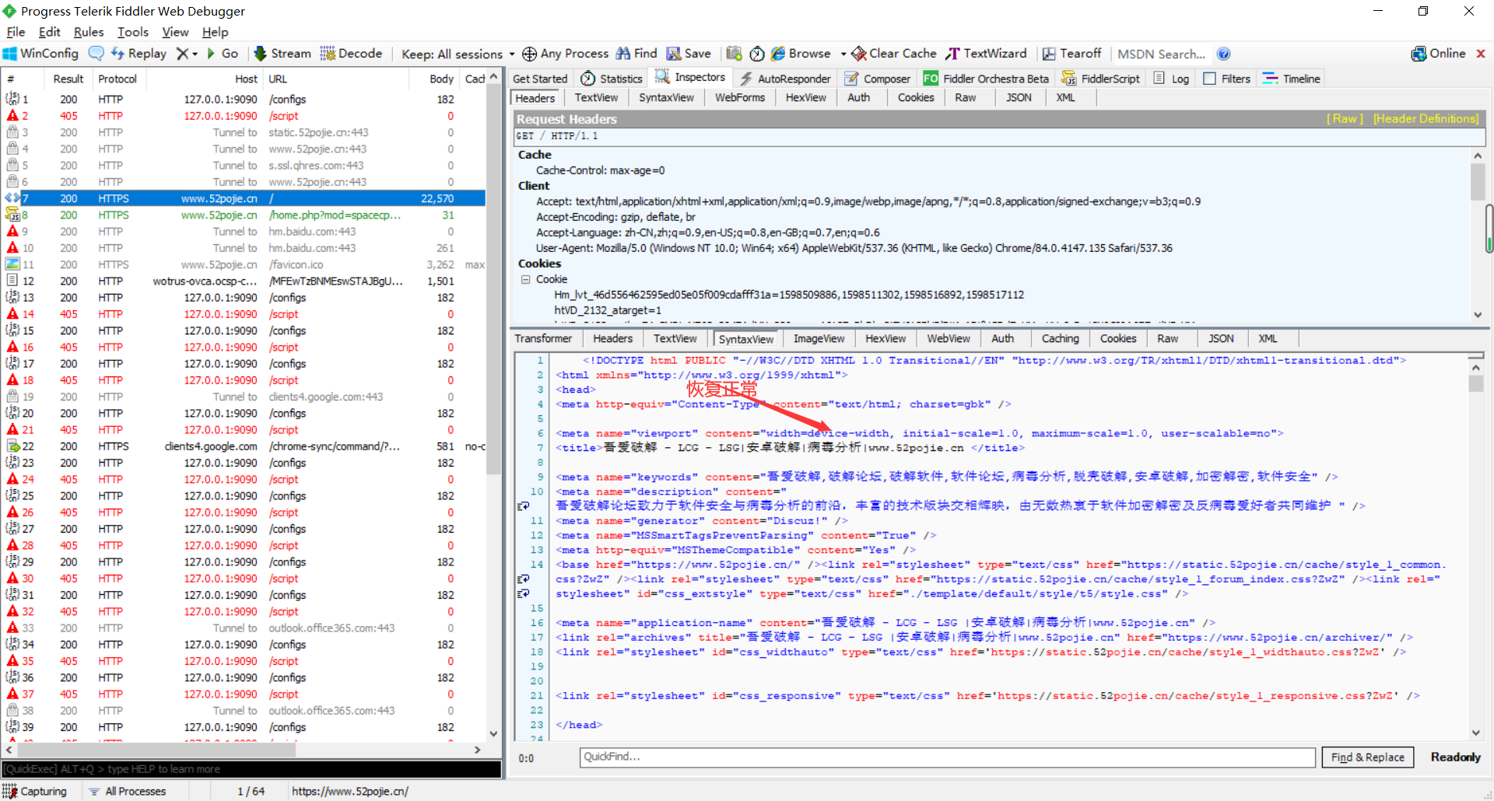This screenshot has width=1494, height=801.
Task: Click the Browse toolbar button
Action: [801, 54]
